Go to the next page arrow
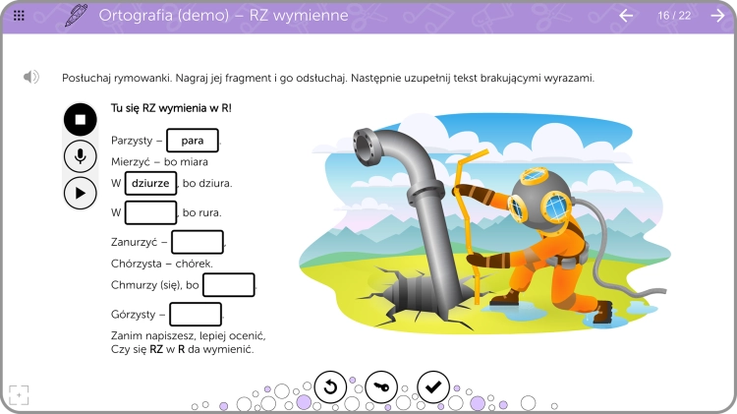737x414 pixels. 717,16
